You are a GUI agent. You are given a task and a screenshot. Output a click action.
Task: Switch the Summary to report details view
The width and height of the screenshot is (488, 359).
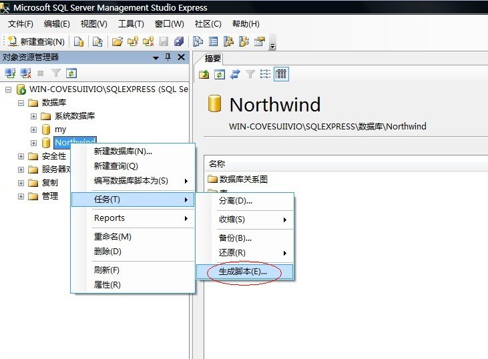[281, 74]
